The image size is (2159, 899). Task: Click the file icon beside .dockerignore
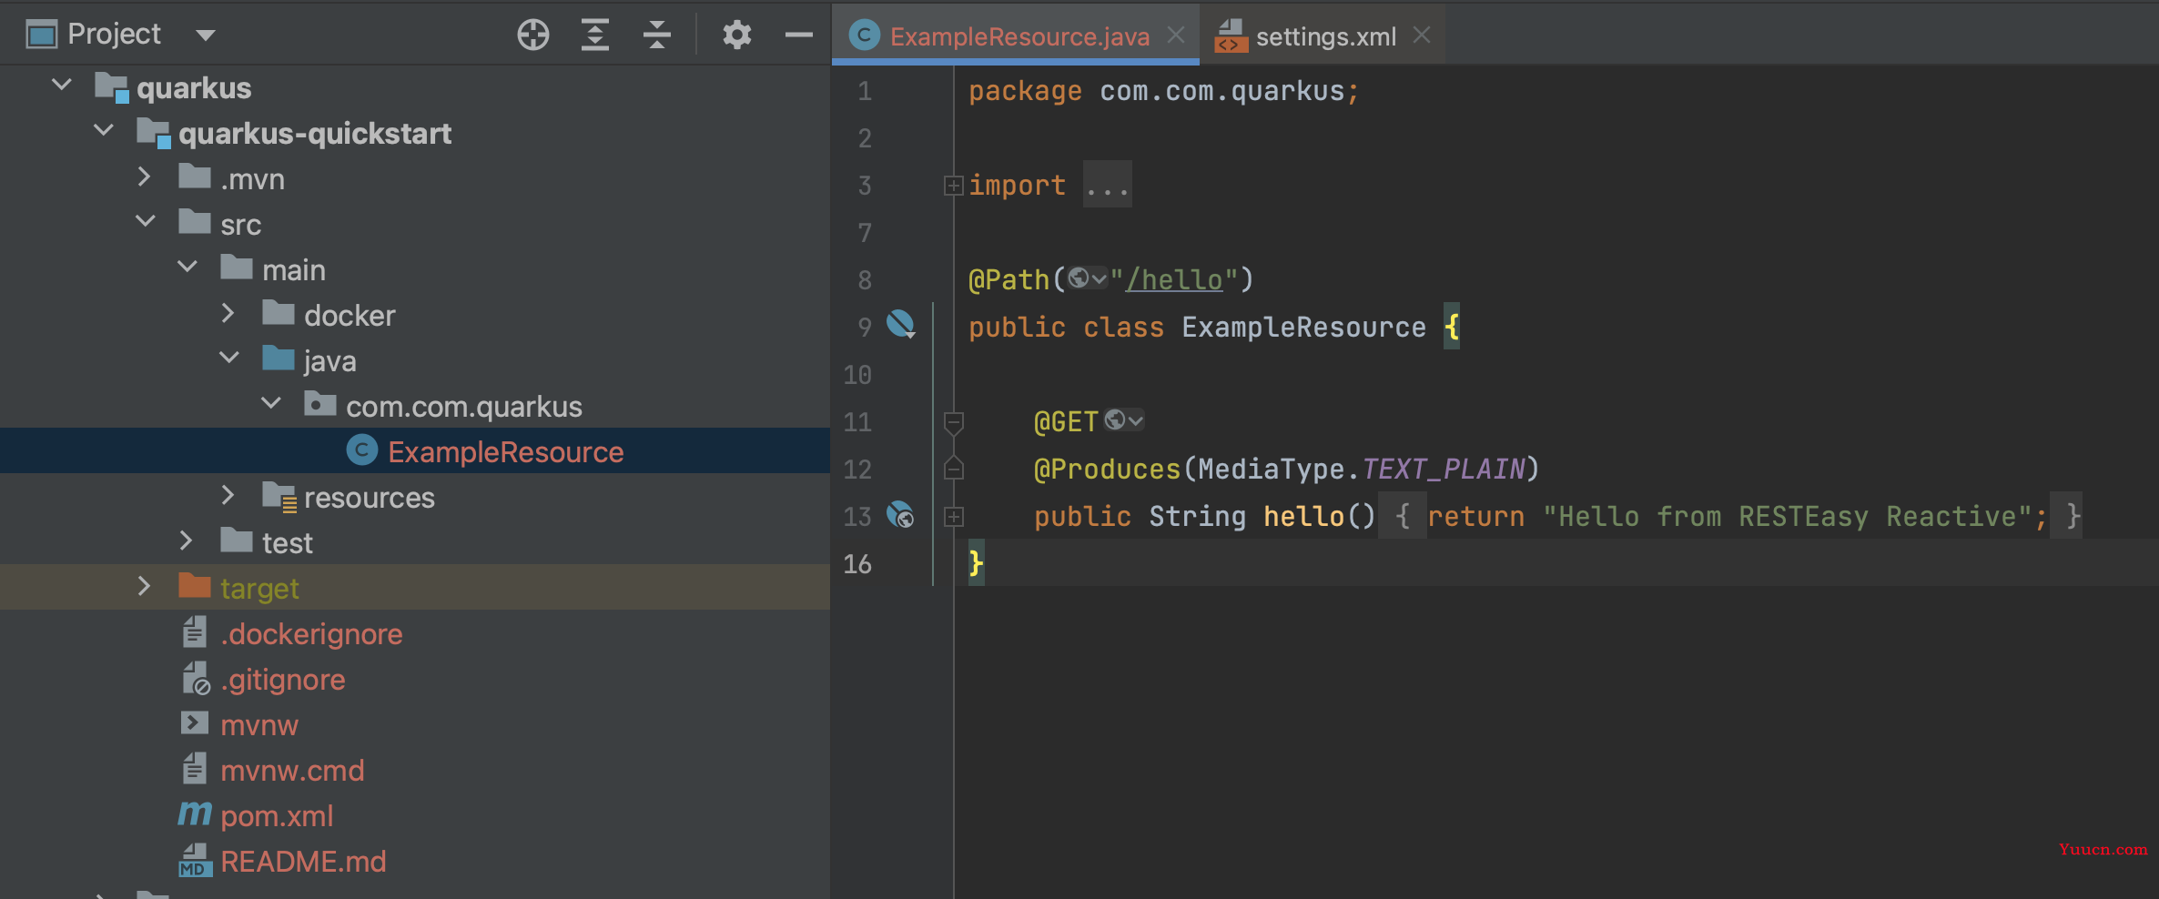194,632
